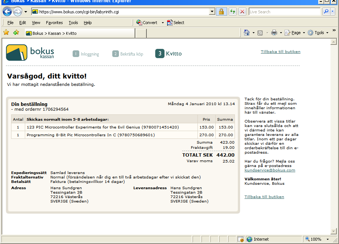Screen dimensions: 339x244
Task: Click the 100% zoom level button
Action: [x=313, y=239]
